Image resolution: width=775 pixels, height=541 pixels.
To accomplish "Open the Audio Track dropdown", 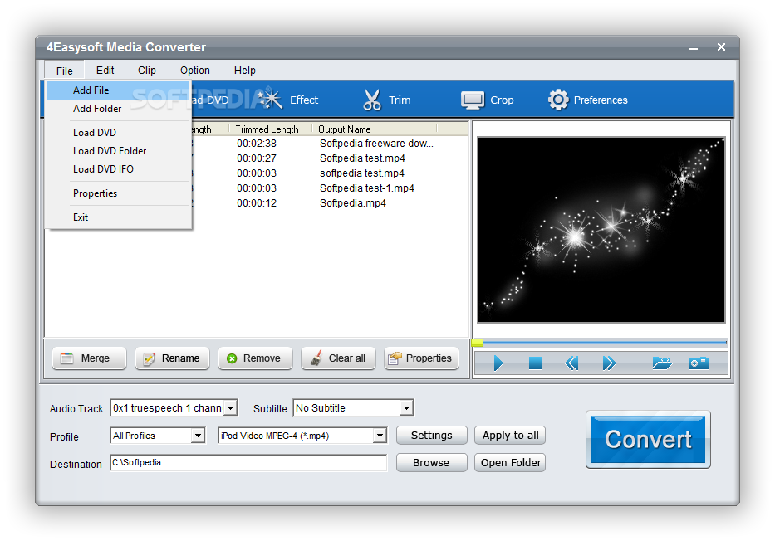I will point(230,408).
